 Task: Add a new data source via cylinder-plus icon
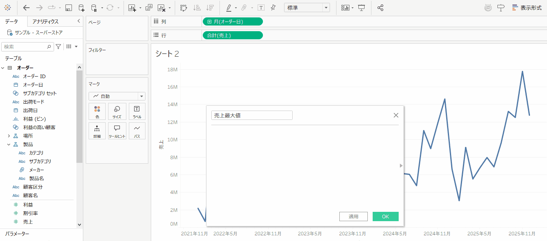click(81, 8)
